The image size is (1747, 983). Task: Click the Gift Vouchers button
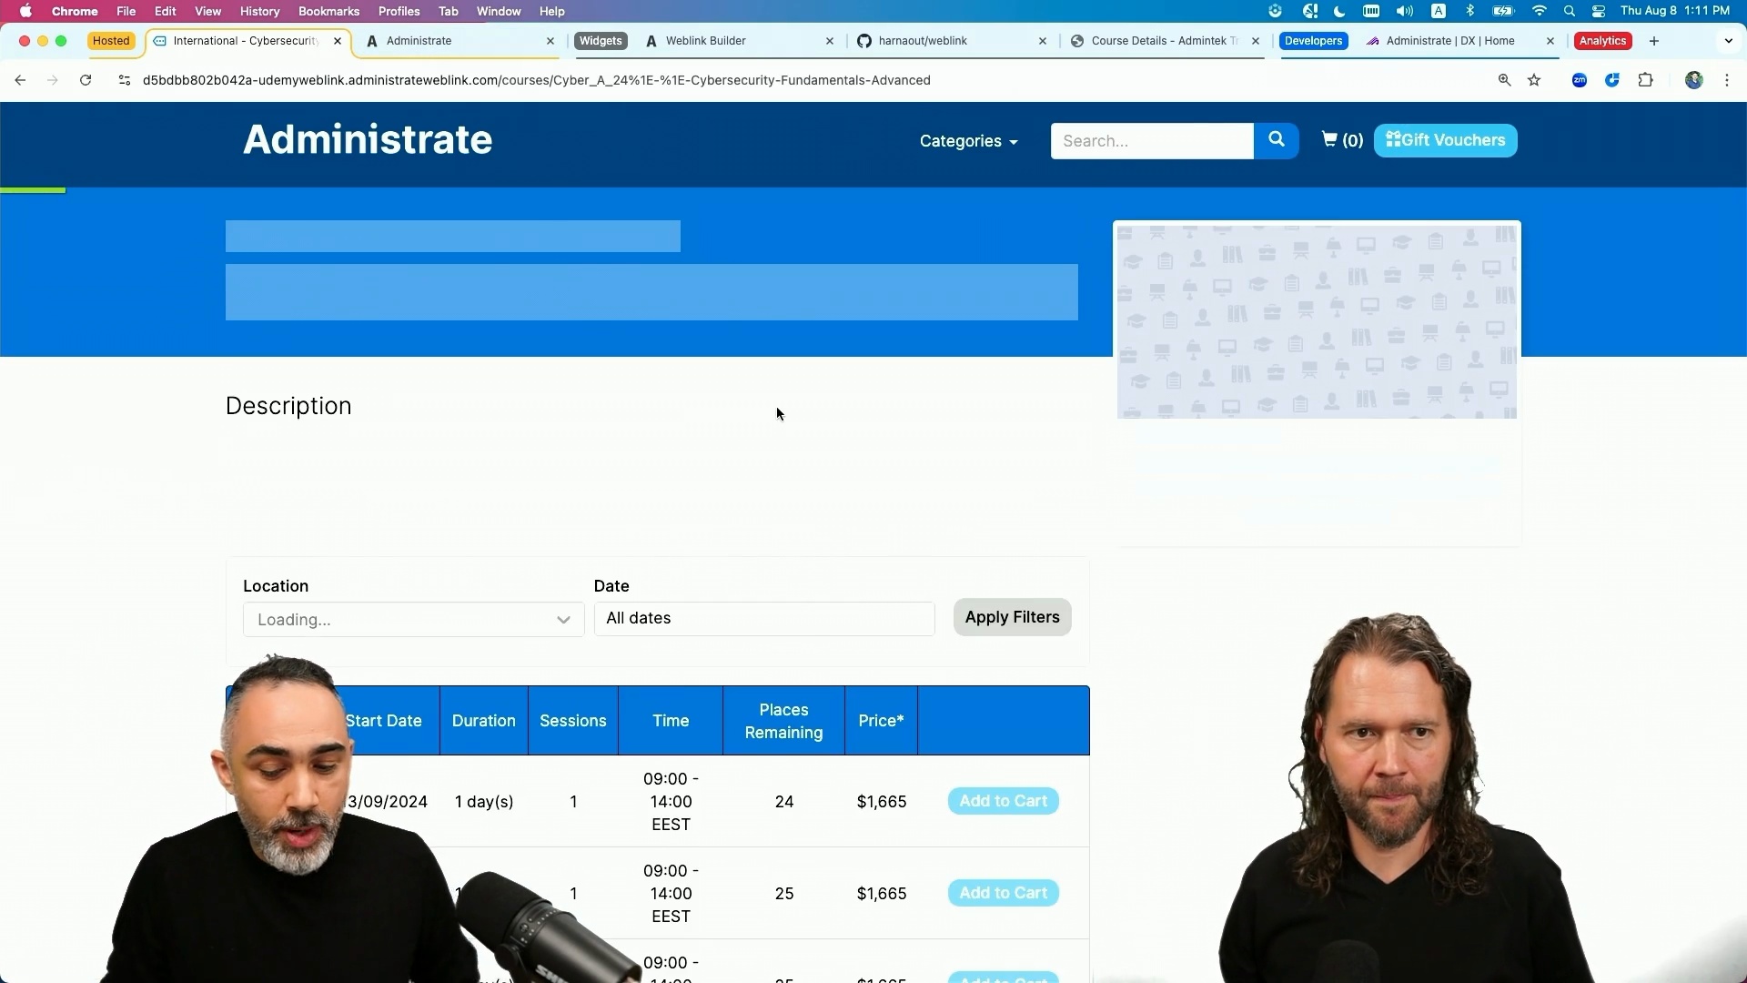1445,140
